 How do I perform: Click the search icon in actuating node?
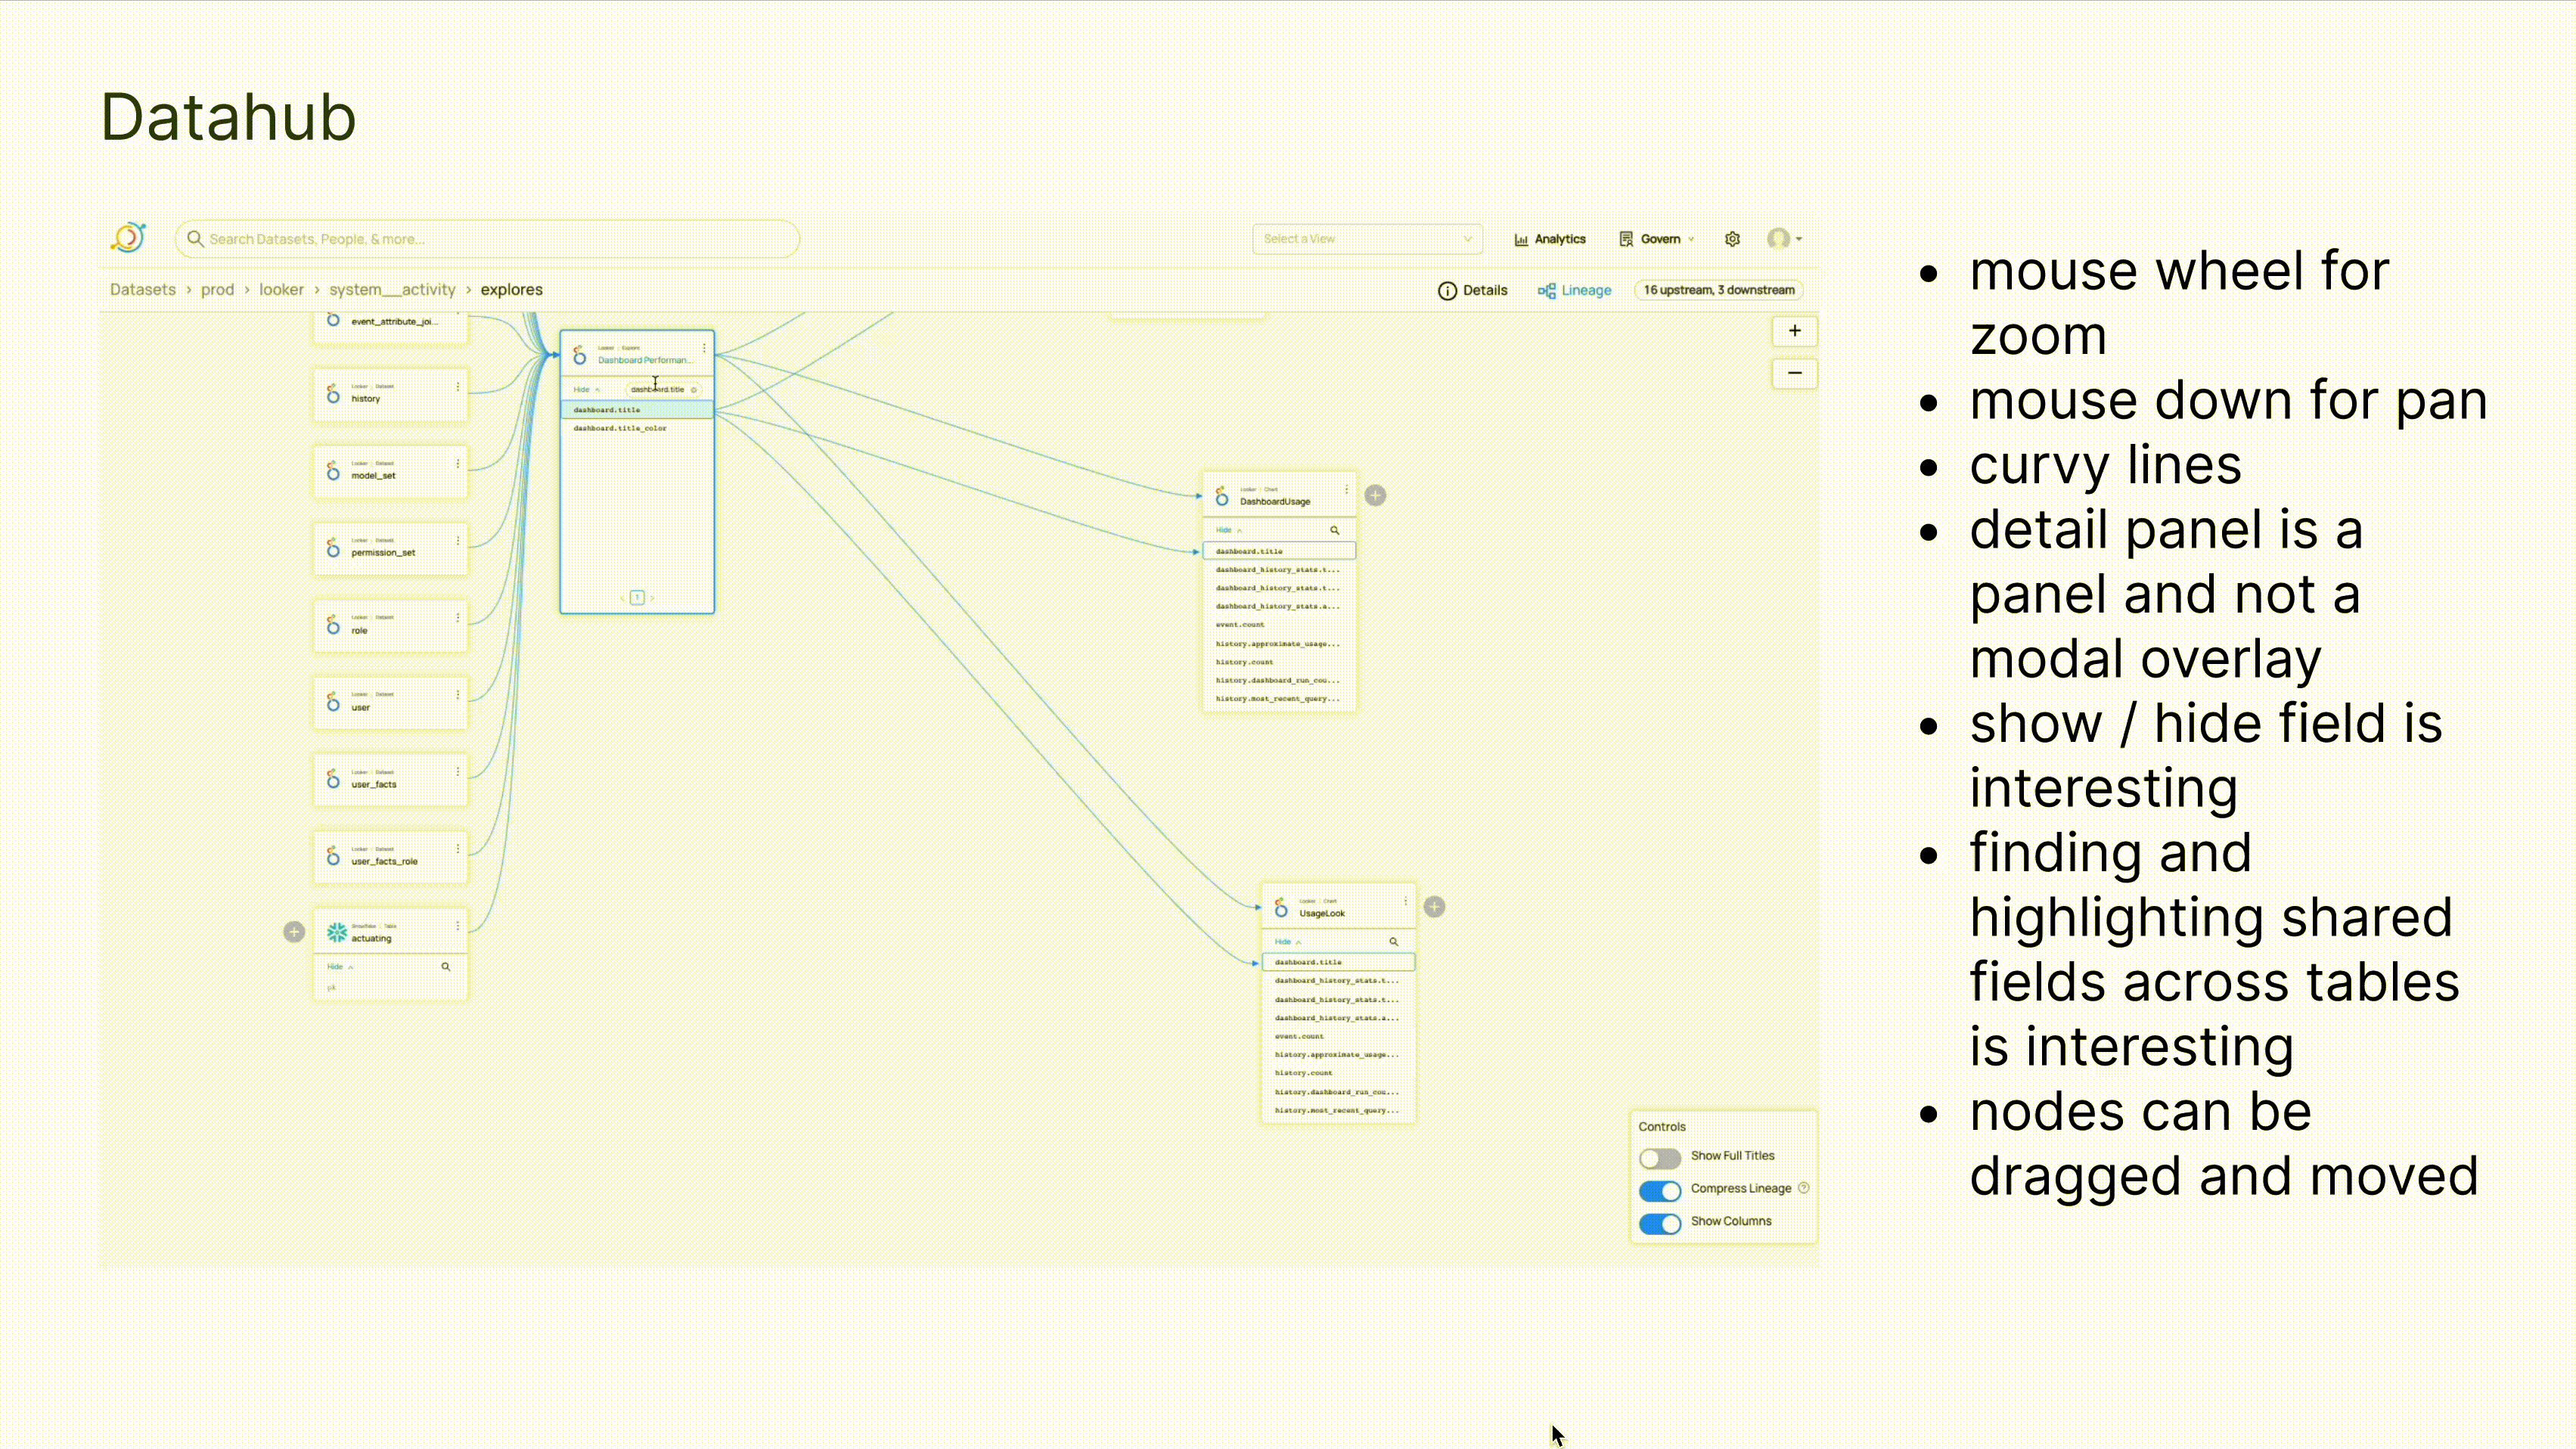point(446,967)
